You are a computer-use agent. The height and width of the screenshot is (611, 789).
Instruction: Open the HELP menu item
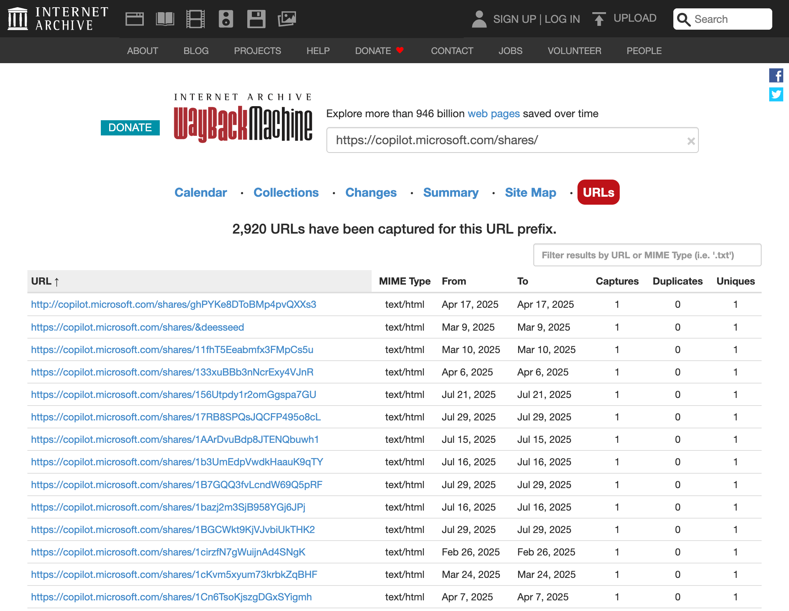[x=318, y=51]
